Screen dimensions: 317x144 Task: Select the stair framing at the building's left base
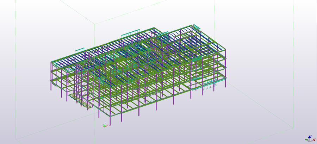coord(81,100)
